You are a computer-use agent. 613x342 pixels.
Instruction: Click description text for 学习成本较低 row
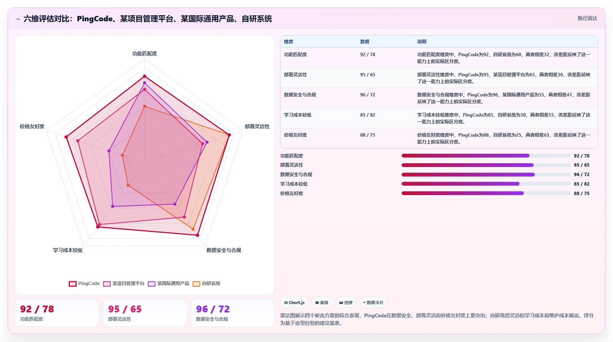coord(504,118)
